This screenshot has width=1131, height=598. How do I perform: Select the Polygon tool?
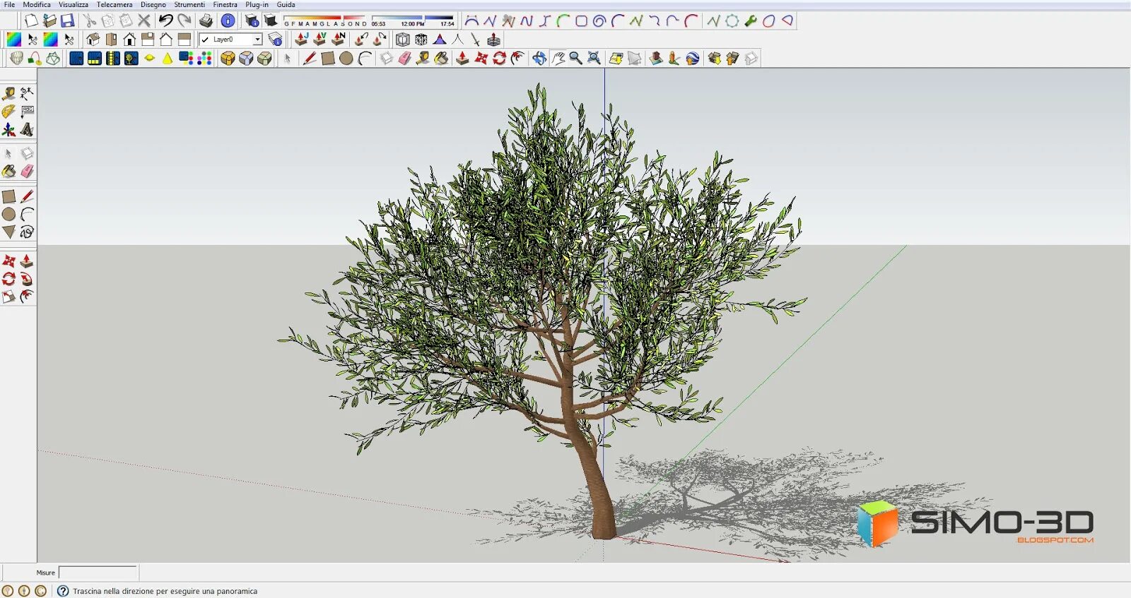click(x=8, y=232)
